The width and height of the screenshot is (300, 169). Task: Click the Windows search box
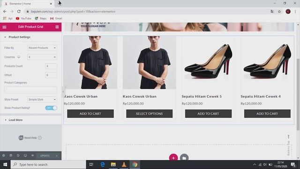48,164
